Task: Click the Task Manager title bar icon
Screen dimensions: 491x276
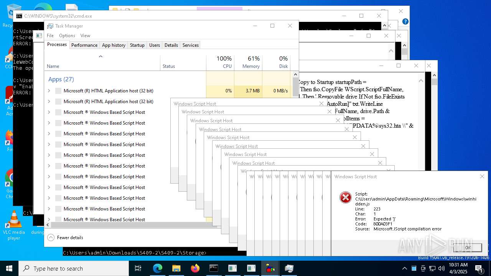Action: pos(50,26)
